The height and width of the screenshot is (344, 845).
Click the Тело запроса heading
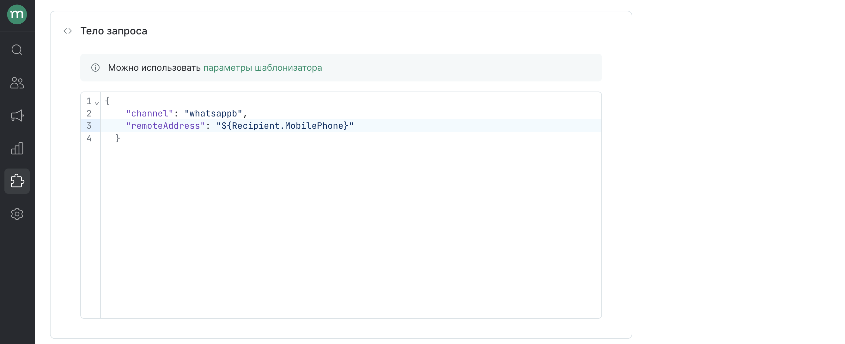114,31
